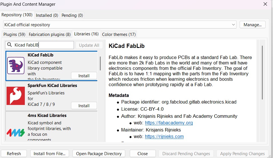This screenshot has width=273, height=158.
Task: Install the KiCad FabLib package
Action: click(84, 76)
